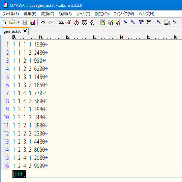Click the blue arrow 7 macro icon
182x182 pixels.
pos(125,22)
